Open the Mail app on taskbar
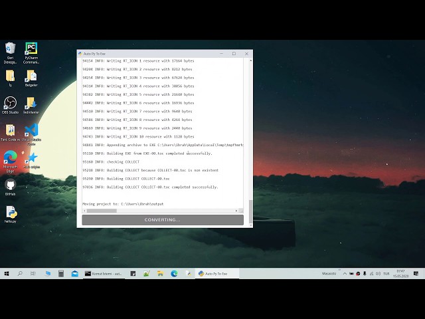The image size is (425, 319). click(x=75, y=273)
